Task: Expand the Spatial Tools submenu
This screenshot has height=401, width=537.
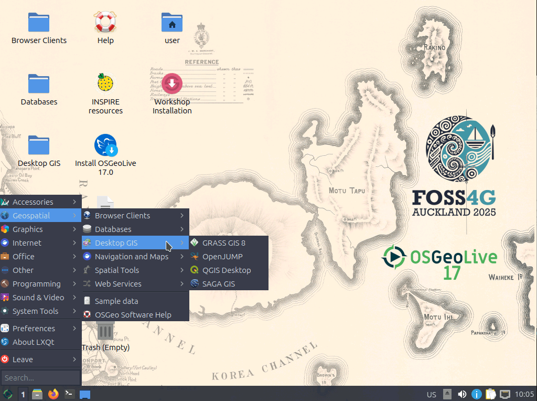Action: coord(135,270)
